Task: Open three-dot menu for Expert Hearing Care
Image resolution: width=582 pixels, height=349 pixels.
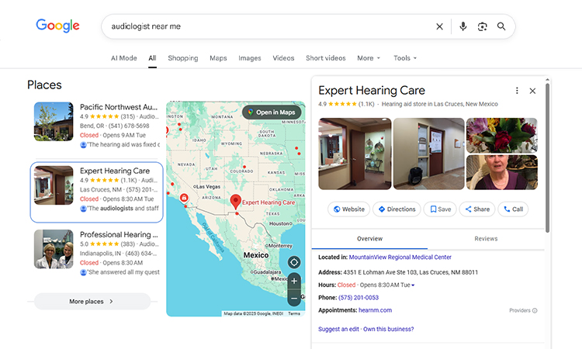Action: click(x=517, y=91)
